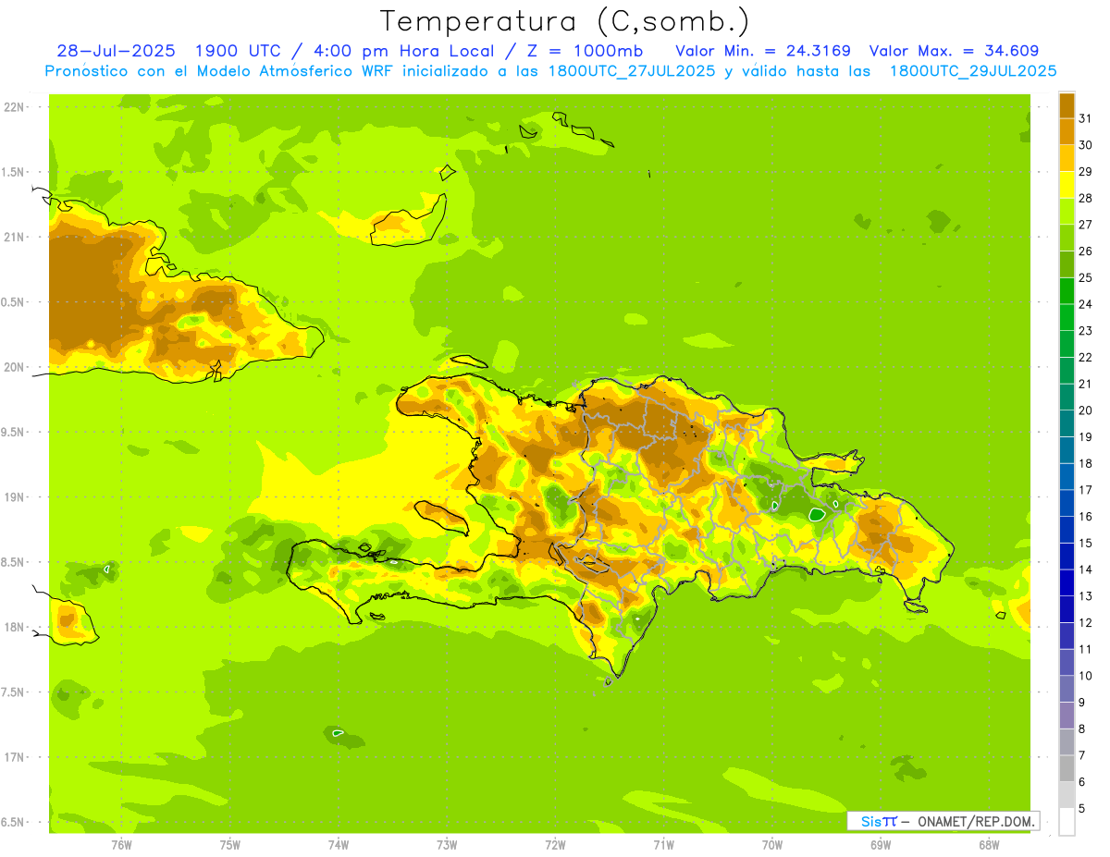Click the longitude axis label "75W"
This screenshot has width=1110, height=857.
tap(230, 845)
